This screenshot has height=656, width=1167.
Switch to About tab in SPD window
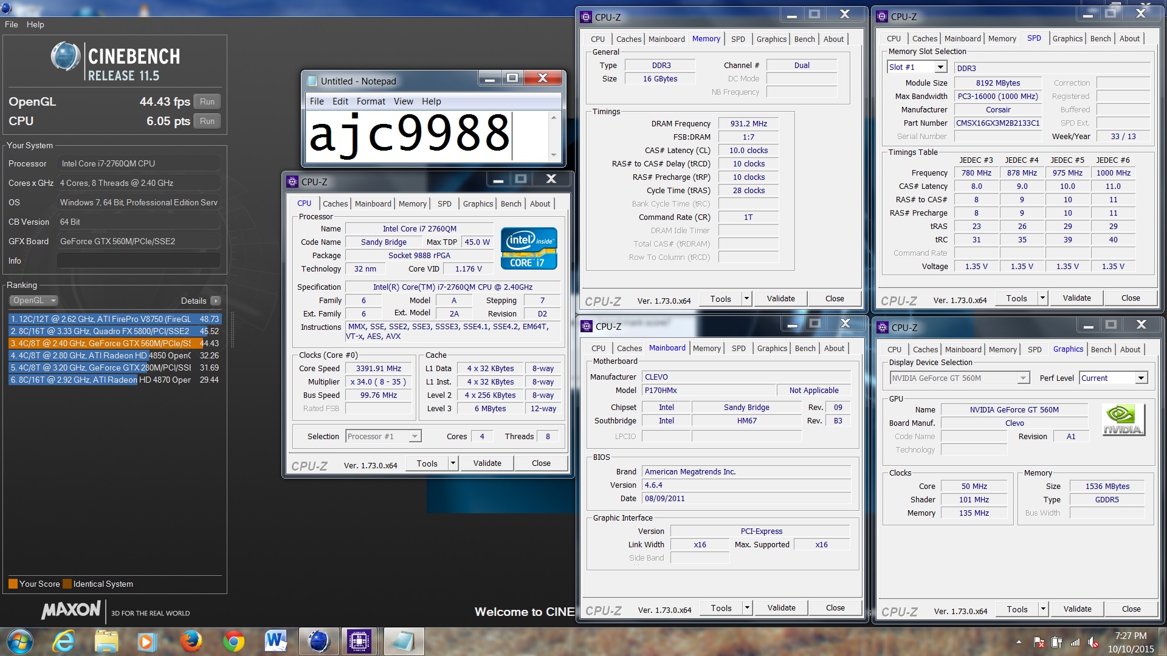pyautogui.click(x=1129, y=38)
